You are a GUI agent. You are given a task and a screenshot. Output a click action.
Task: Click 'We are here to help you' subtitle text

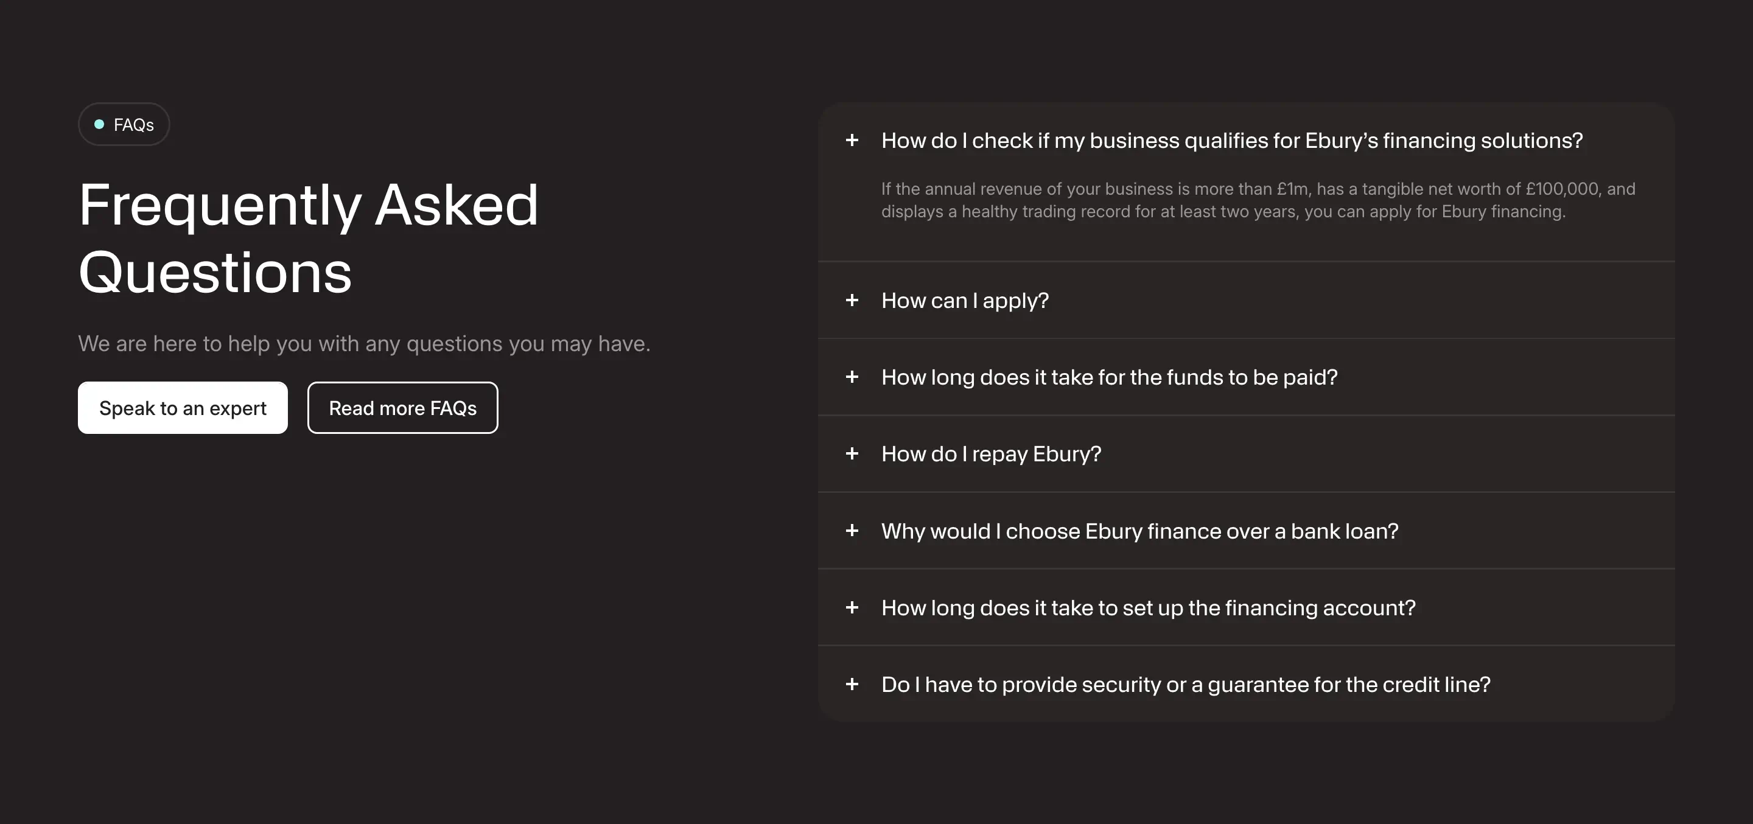pyautogui.click(x=364, y=344)
